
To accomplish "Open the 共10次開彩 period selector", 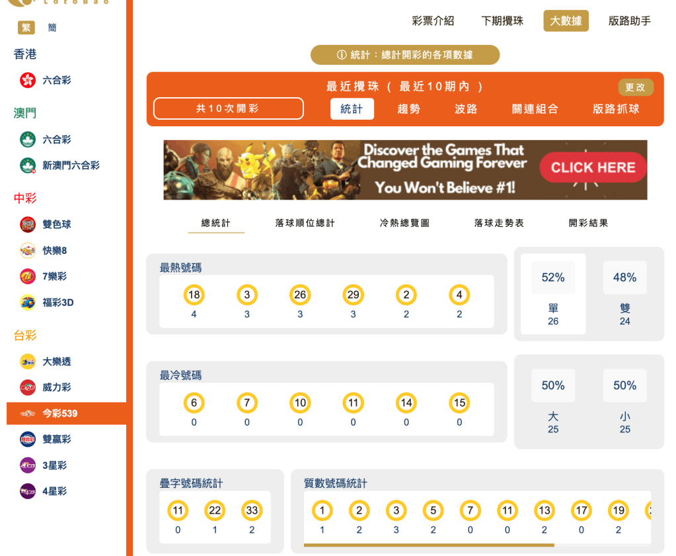I will pyautogui.click(x=228, y=108).
